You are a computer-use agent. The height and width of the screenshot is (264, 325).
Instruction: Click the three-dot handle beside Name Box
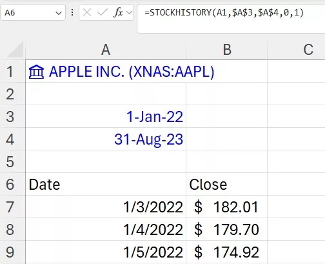[72, 12]
